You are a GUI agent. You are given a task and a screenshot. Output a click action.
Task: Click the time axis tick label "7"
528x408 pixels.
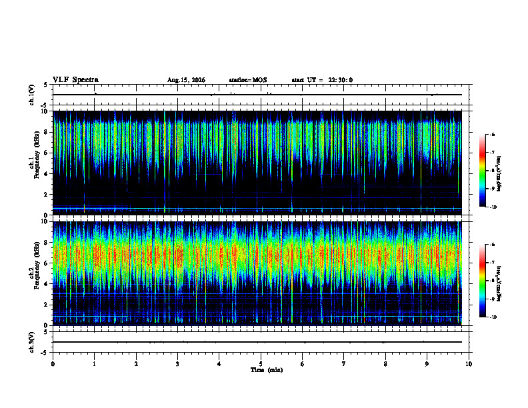point(344,364)
